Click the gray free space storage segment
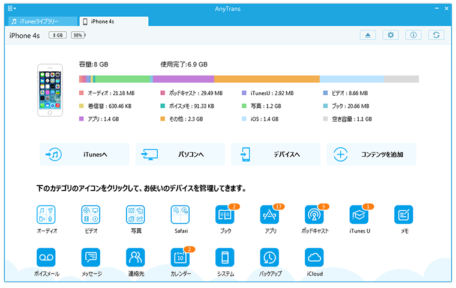456x288 pixels. pos(401,79)
